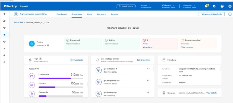Switch to the Recovery tab

pos(101,14)
